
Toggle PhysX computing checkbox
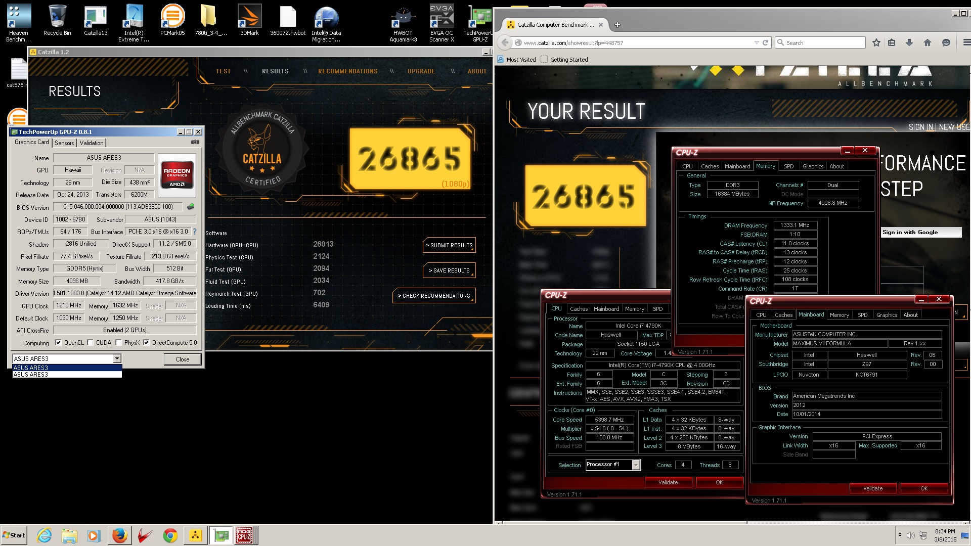(x=118, y=342)
